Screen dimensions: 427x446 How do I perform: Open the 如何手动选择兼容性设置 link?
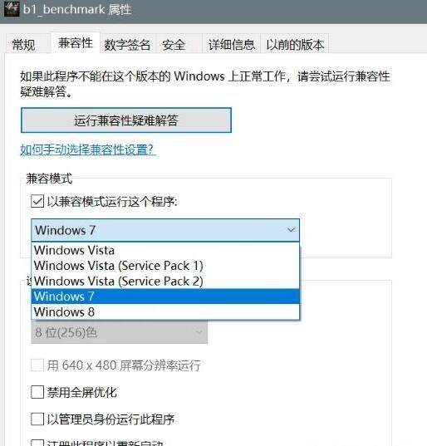pyautogui.click(x=87, y=149)
